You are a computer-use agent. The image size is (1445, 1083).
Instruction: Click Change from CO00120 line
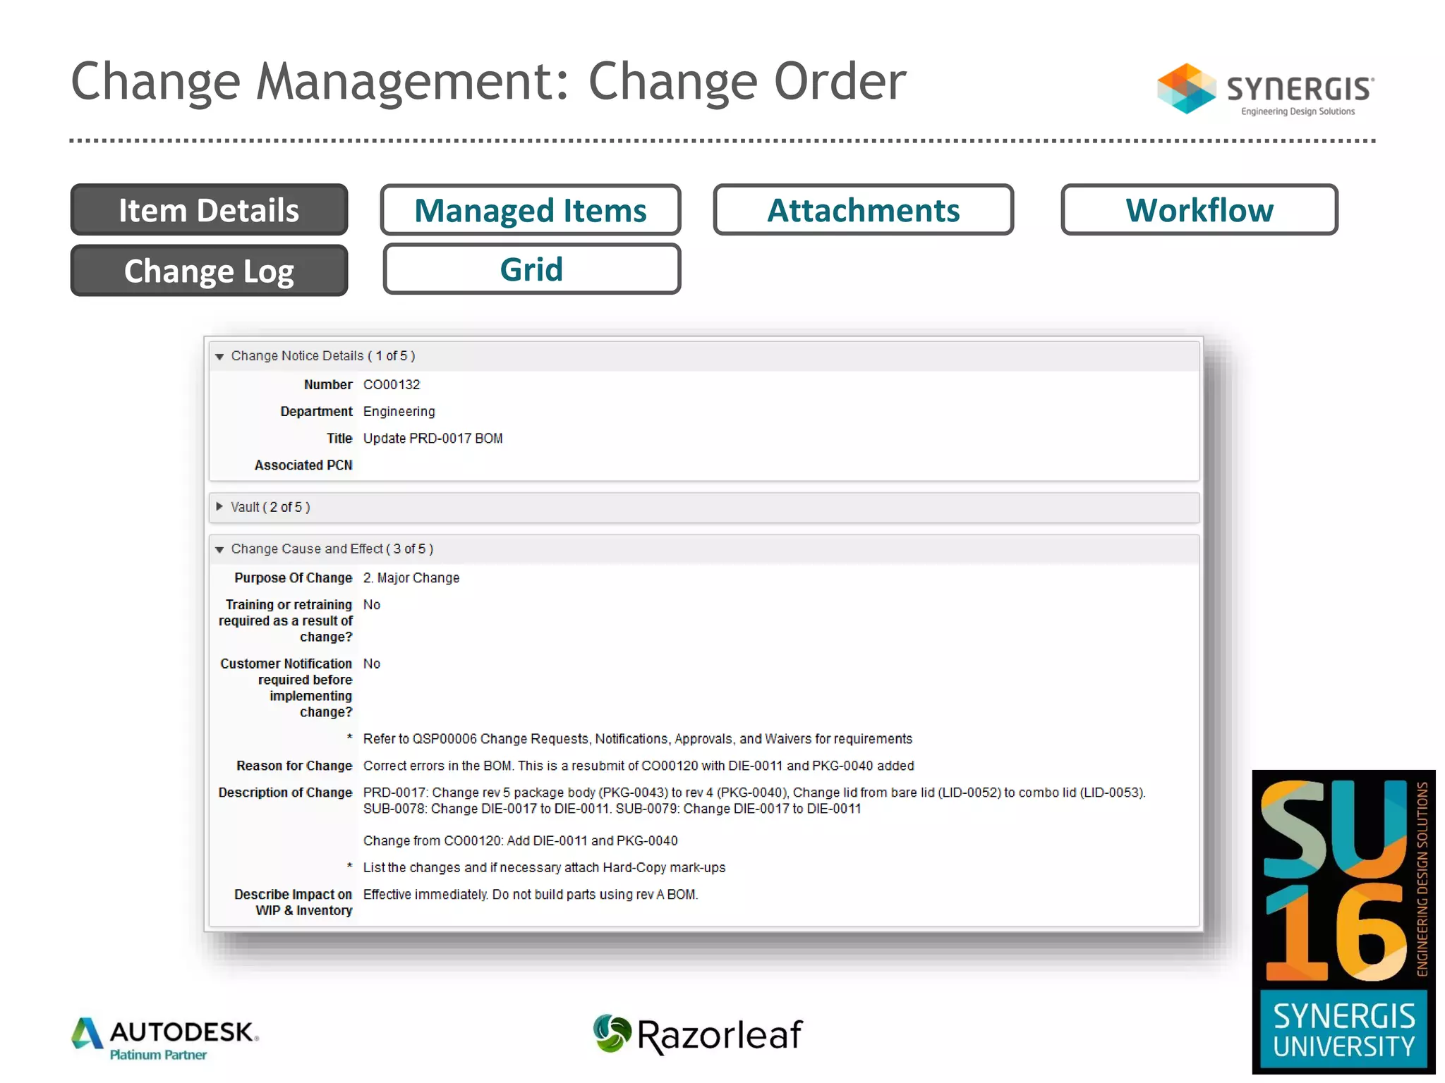coord(521,841)
